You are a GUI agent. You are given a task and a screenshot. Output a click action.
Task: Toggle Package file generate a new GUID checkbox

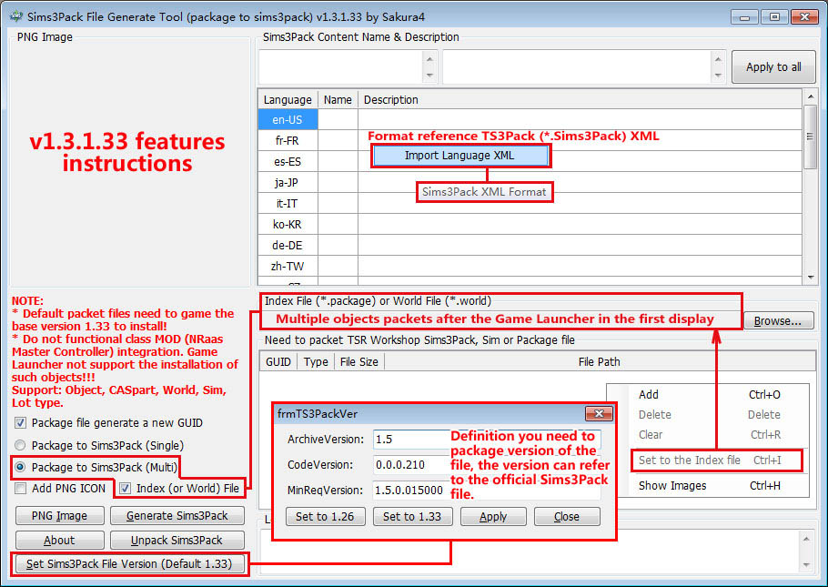[21, 422]
